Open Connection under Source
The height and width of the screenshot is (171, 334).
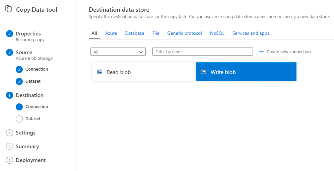(37, 69)
